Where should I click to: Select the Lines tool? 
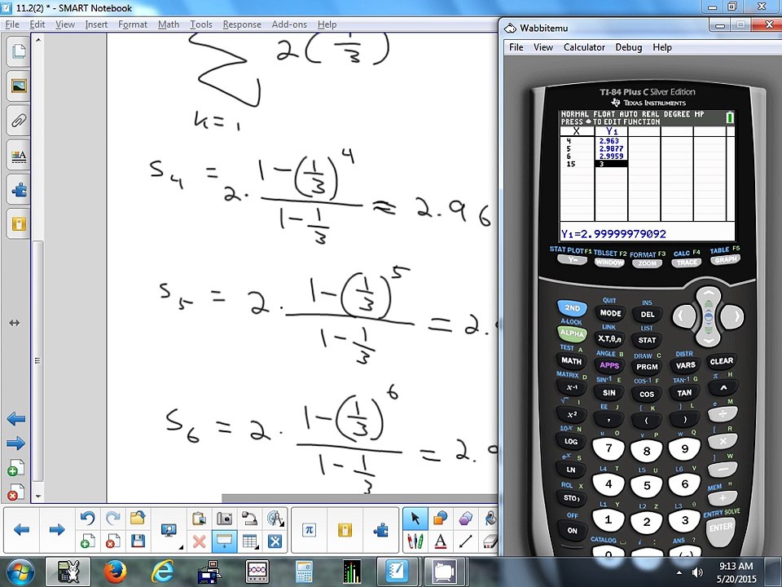point(466,541)
